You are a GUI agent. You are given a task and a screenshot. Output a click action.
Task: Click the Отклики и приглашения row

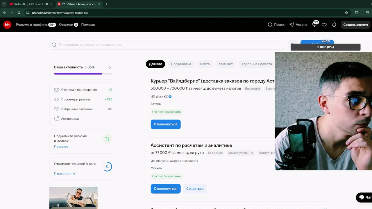point(83,90)
